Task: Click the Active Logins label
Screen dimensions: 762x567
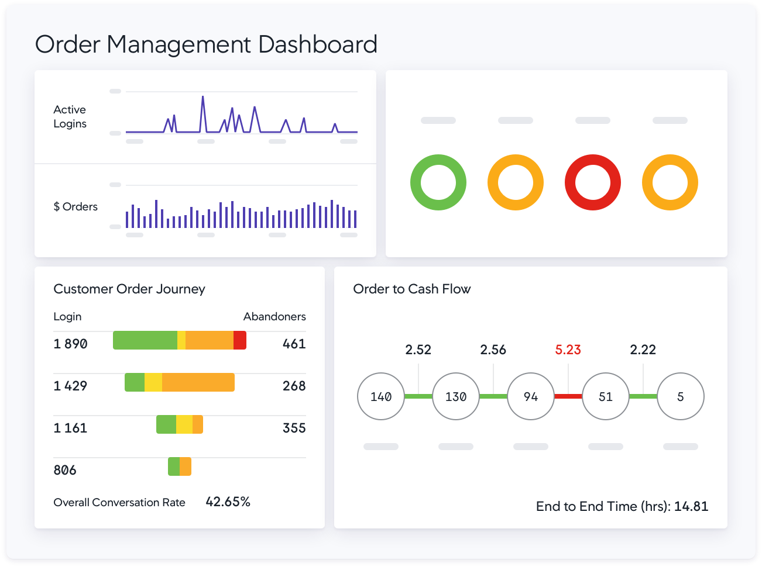Action: [x=70, y=117]
